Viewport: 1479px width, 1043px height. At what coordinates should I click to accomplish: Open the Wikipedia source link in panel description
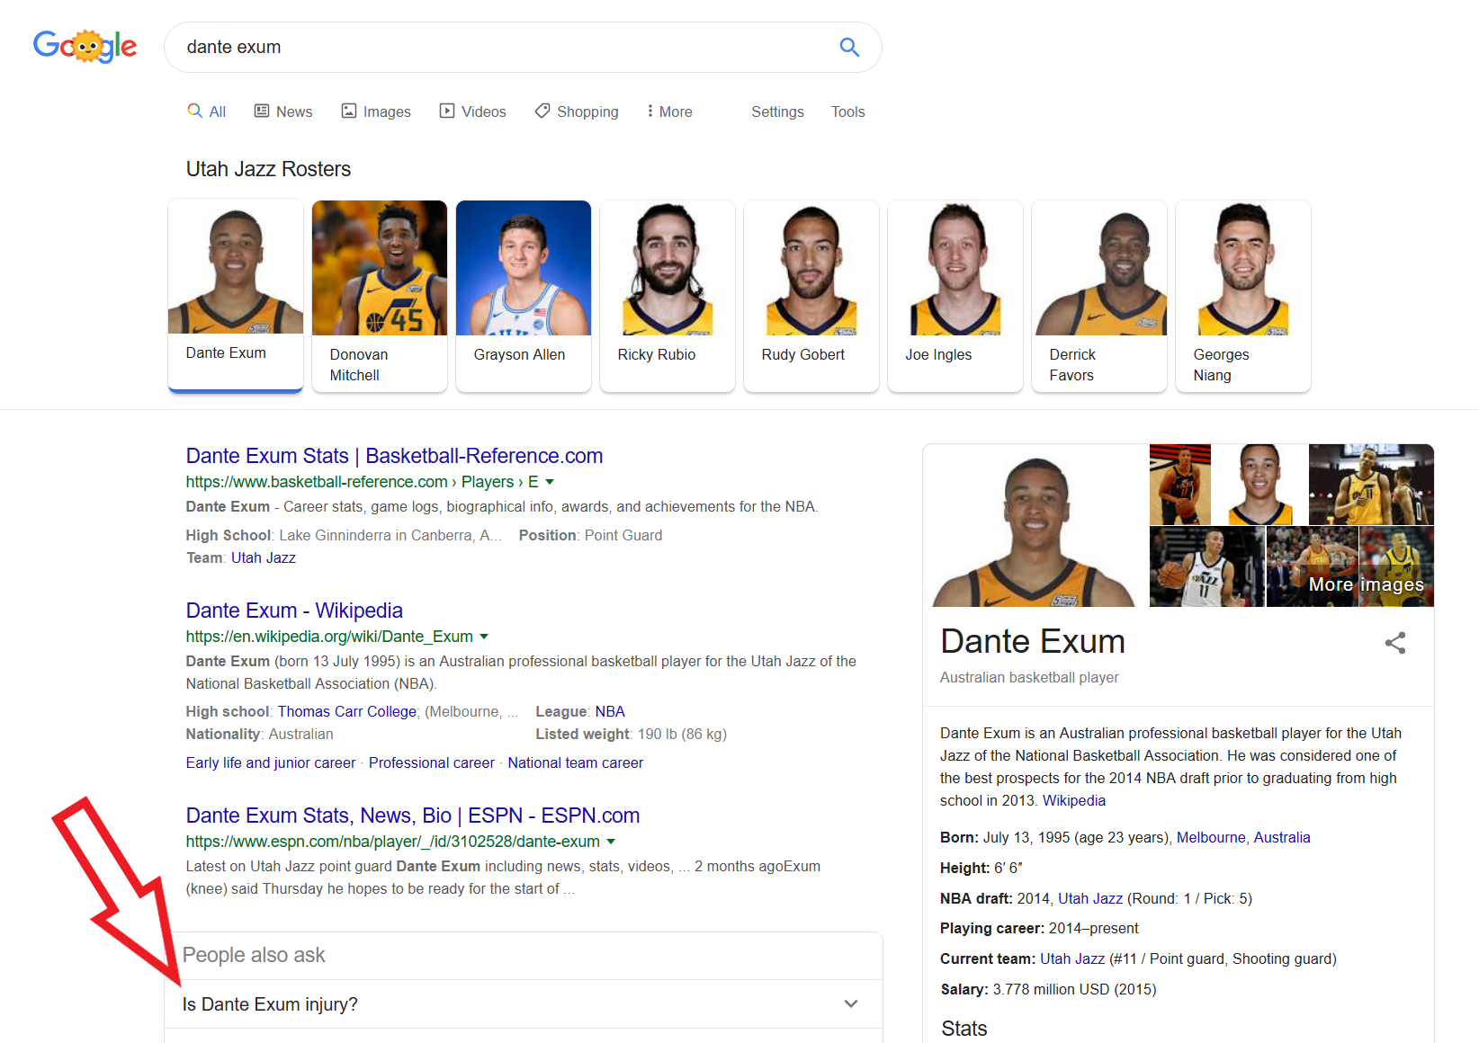(x=1074, y=800)
